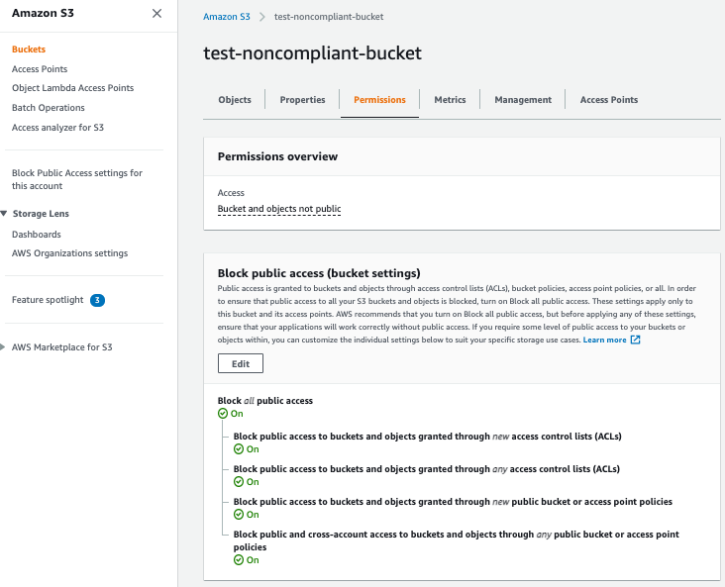Screen dimensions: 725x587
Task: Click green check icon under Block all public access
Action: point(223,414)
